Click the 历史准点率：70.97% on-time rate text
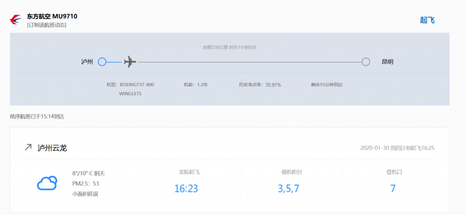466x215 pixels. pos(260,85)
